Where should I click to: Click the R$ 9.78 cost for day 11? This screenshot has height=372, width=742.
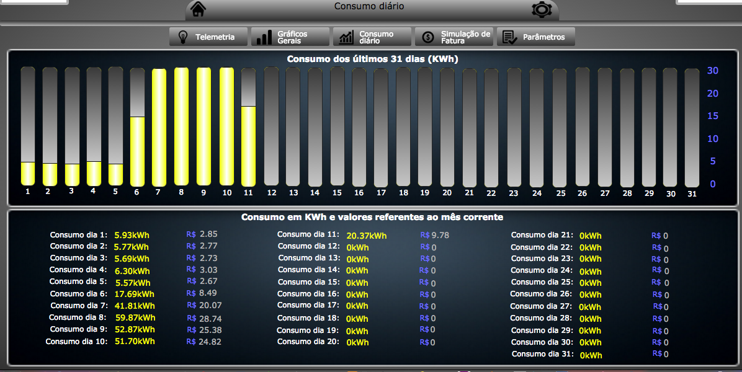[x=434, y=236]
